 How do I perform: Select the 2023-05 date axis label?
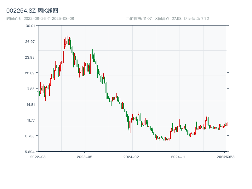click(84, 157)
